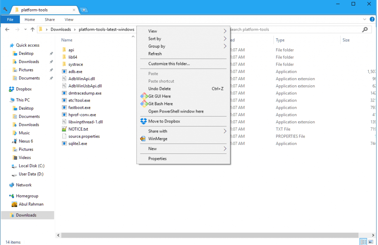
Task: Expand the Sort by submenu
Action: pos(183,38)
